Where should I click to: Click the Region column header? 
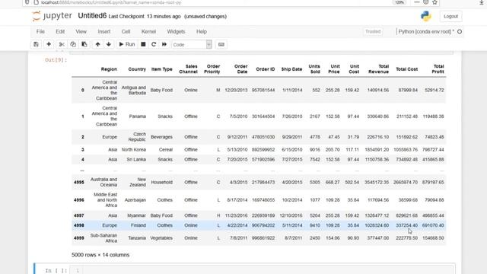(109, 69)
